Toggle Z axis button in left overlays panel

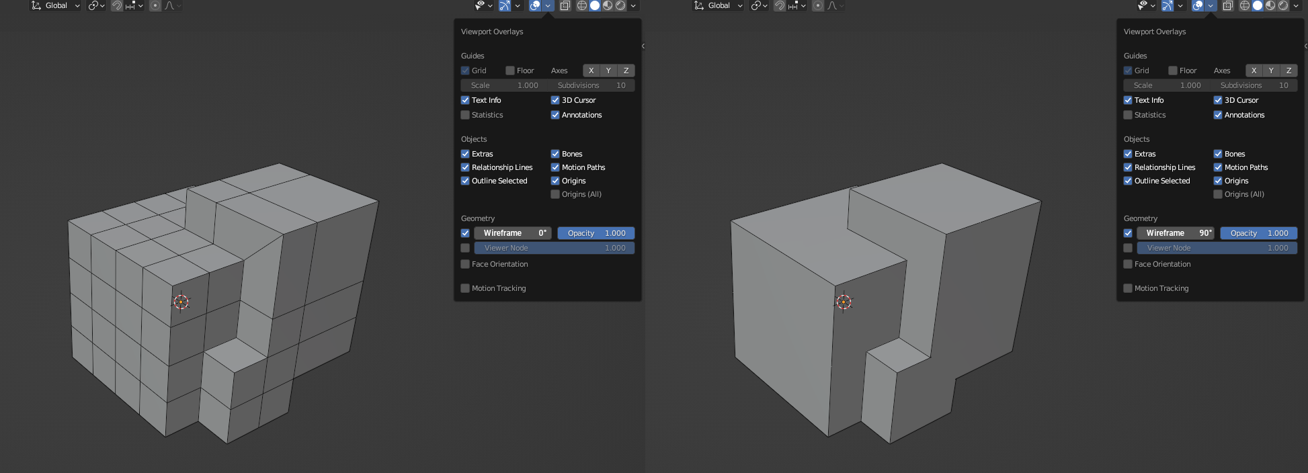coord(626,71)
